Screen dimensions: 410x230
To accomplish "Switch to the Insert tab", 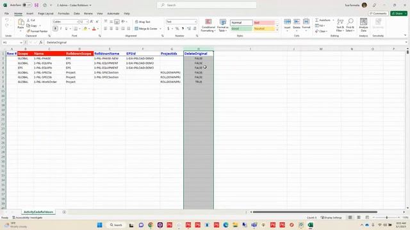I will point(30,13).
